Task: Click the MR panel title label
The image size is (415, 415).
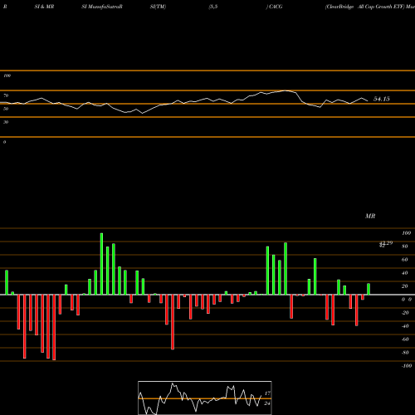Action: pyautogui.click(x=370, y=216)
